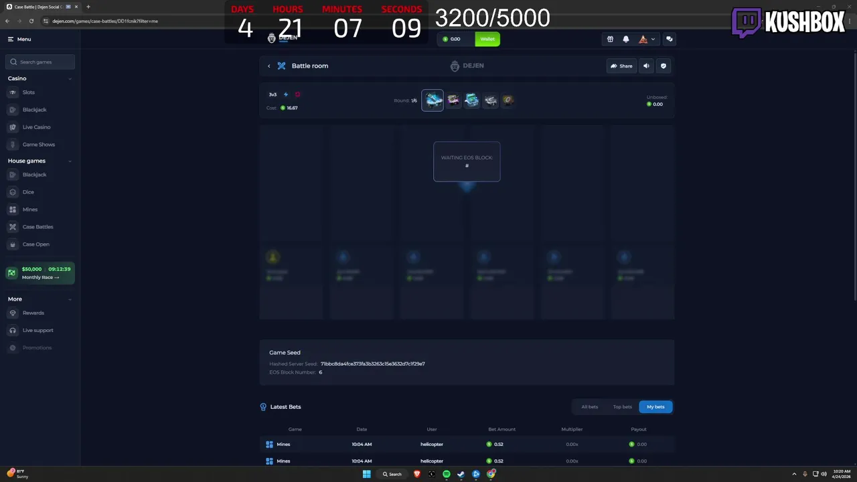Click the Case Battles crossed-swords sidebar icon
Viewport: 857px width, 482px height.
(13, 227)
